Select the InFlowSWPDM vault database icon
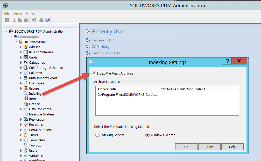This screenshot has width=261, height=161. (x=21, y=42)
